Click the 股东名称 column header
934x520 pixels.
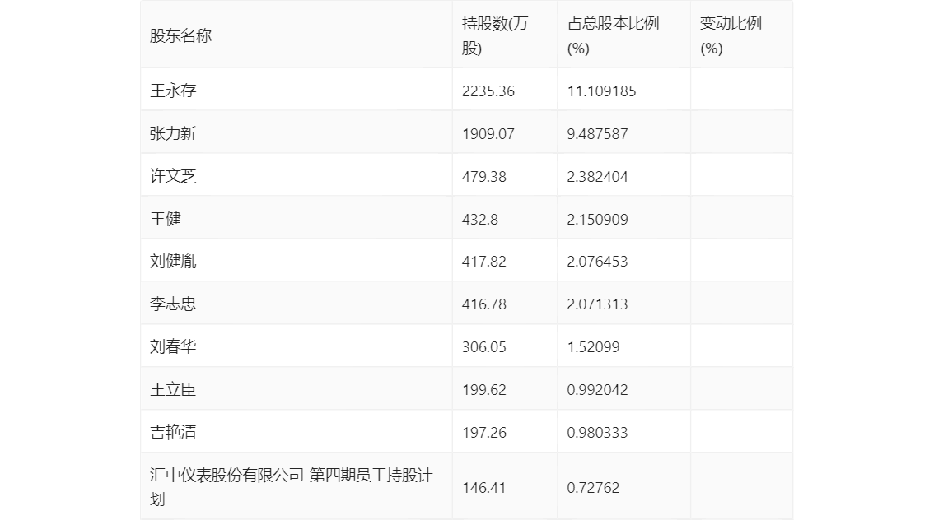click(x=180, y=35)
